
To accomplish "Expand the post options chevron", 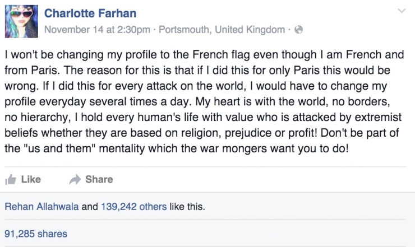I will click(x=402, y=11).
